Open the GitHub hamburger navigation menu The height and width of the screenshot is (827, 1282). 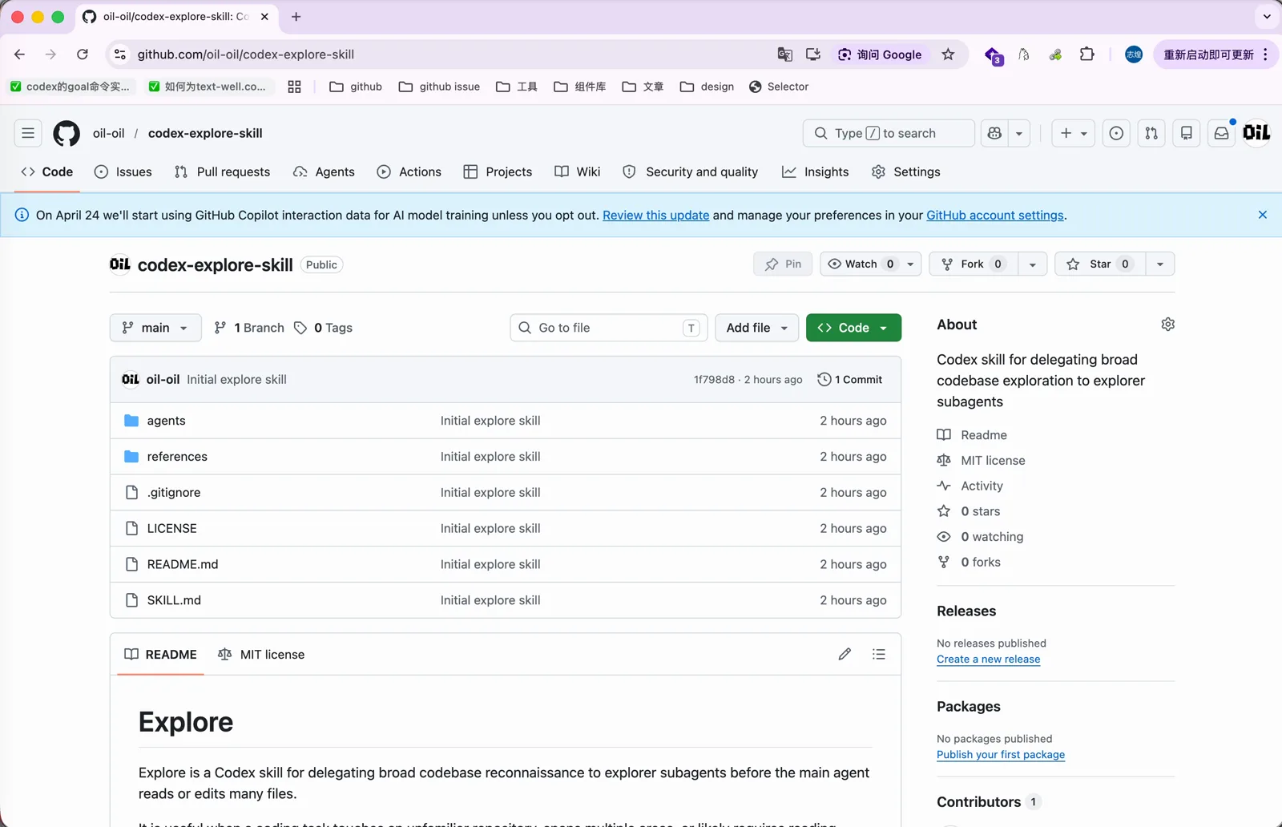pos(28,133)
